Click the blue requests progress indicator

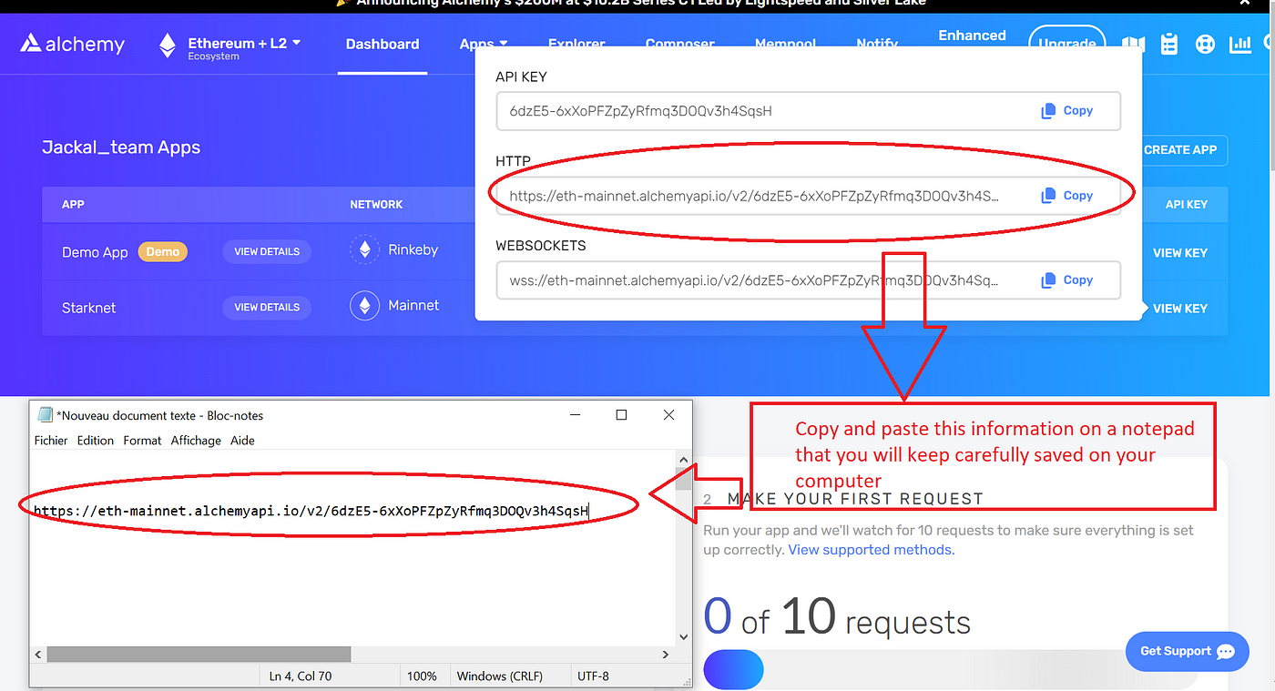coord(733,670)
